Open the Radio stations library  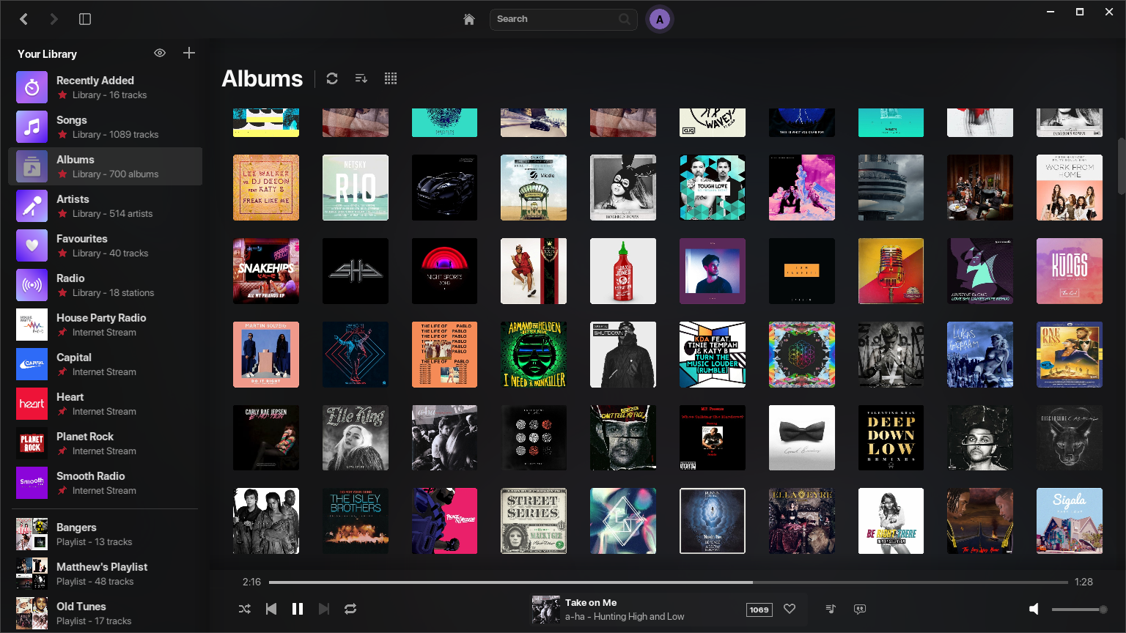click(106, 285)
